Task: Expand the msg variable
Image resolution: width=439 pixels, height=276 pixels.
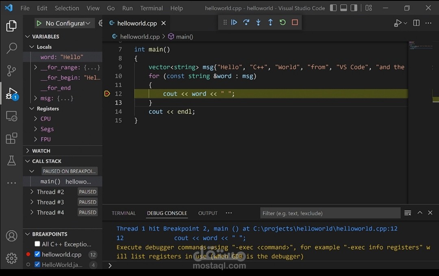Action: 35,98
